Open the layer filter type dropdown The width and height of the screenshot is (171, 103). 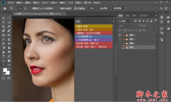[125, 21]
